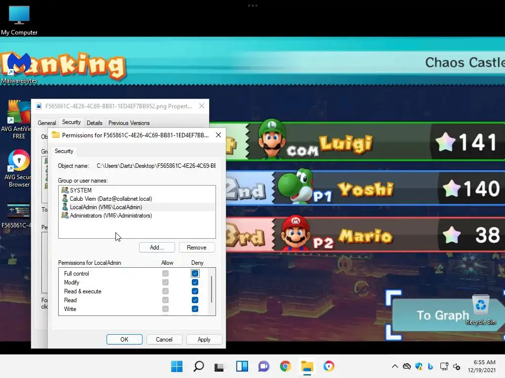Open Teams Chat on taskbar
The width and height of the screenshot is (505, 378).
[x=263, y=366]
